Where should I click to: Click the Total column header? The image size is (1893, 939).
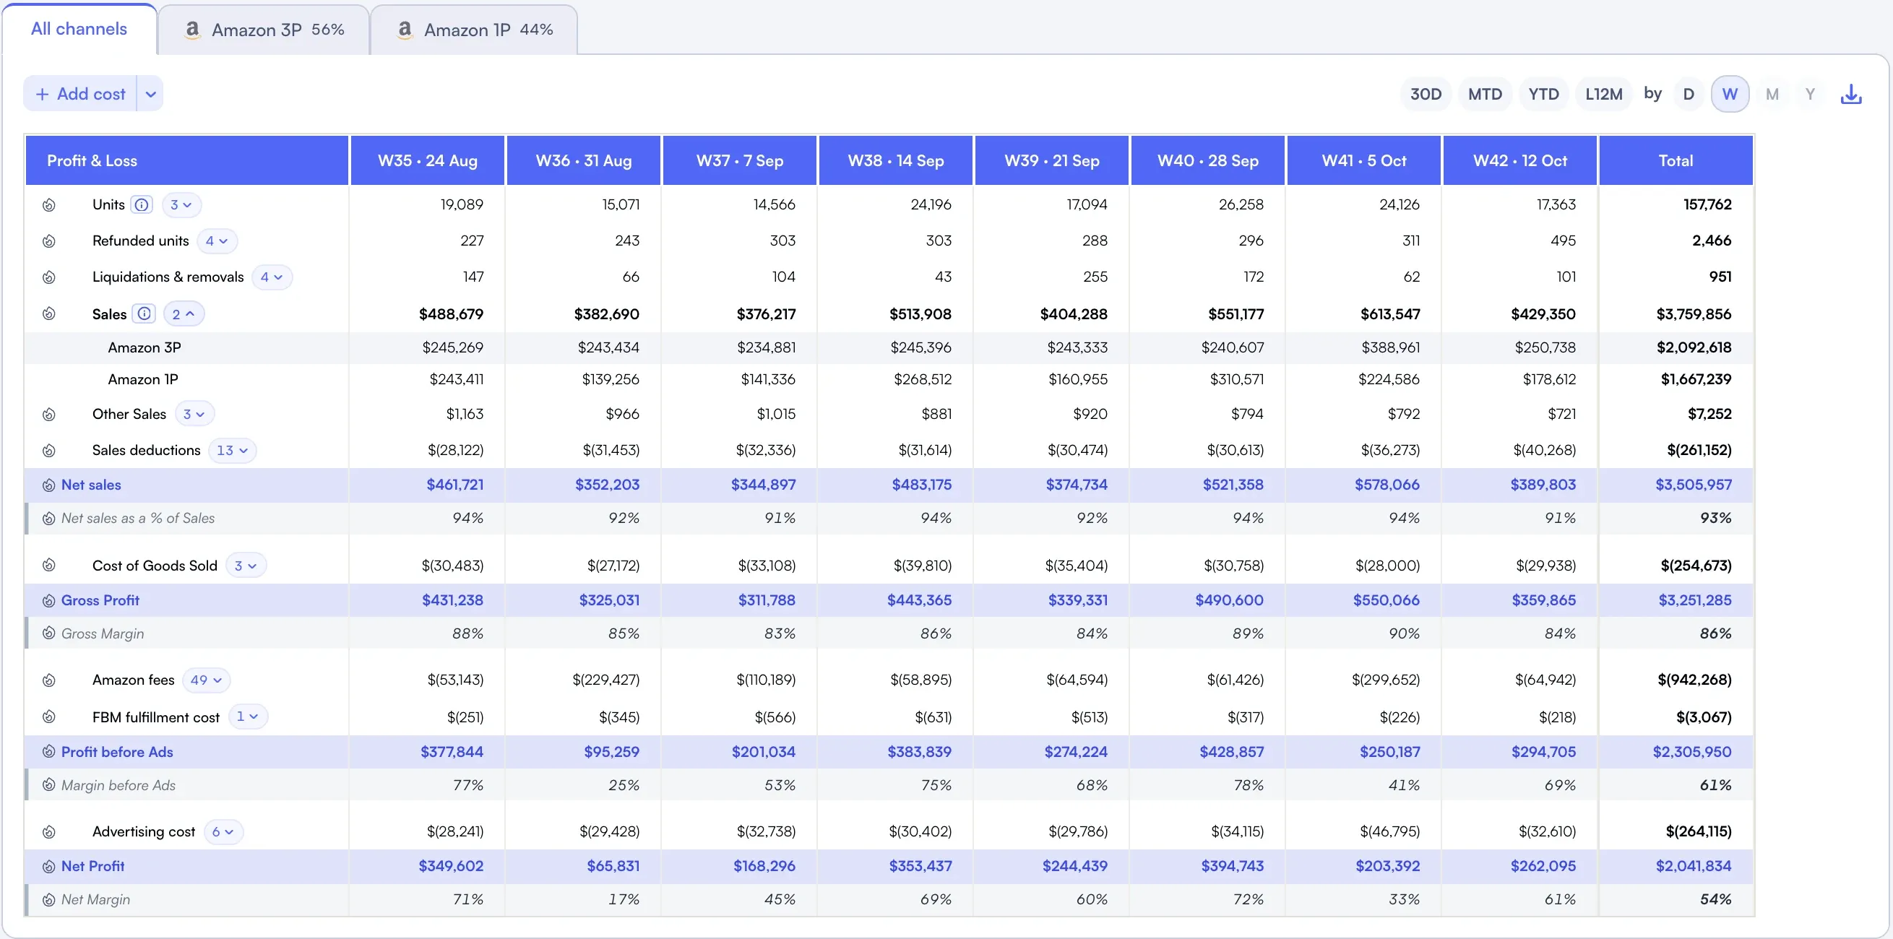(x=1676, y=160)
